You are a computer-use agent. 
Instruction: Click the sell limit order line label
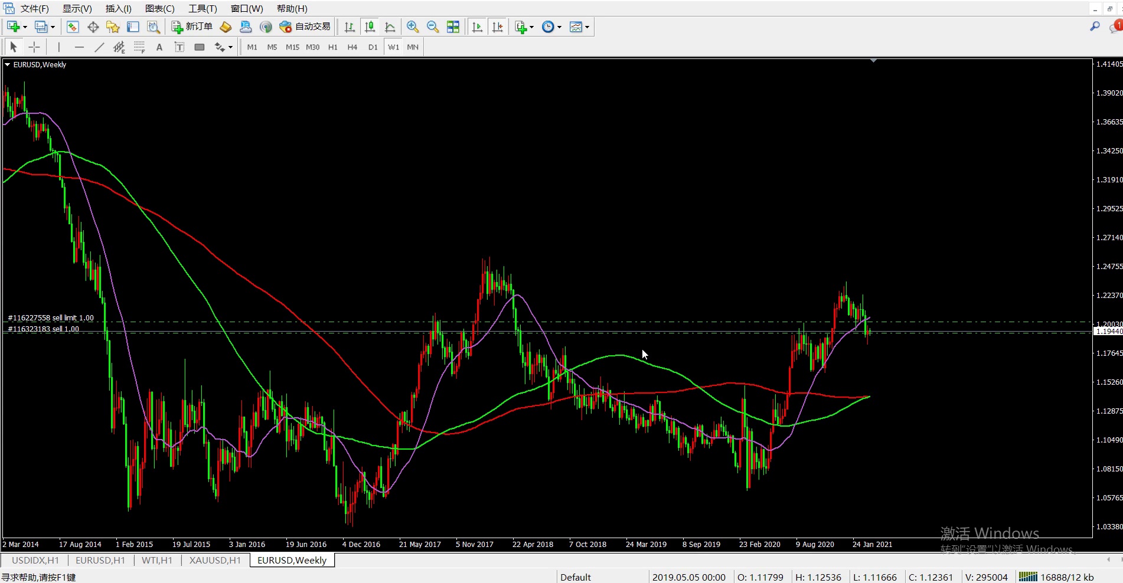(51, 318)
